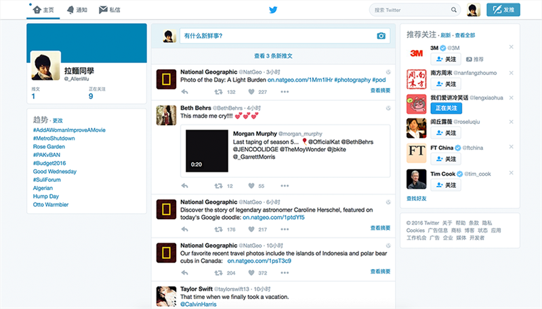The image size is (542, 309).
Task: Change trends with 更改 link
Action: 58,121
